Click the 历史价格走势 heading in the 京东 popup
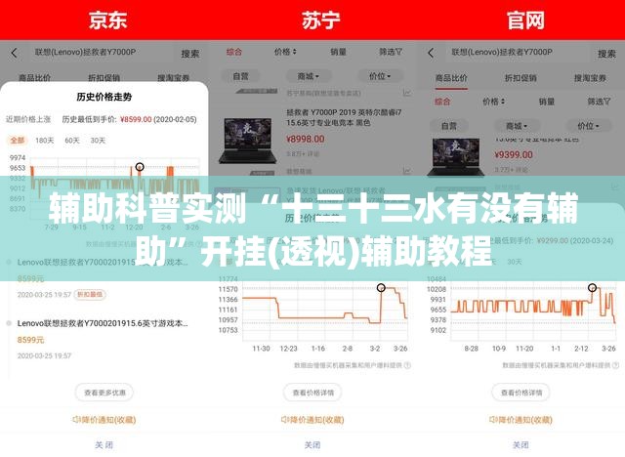 [104, 97]
